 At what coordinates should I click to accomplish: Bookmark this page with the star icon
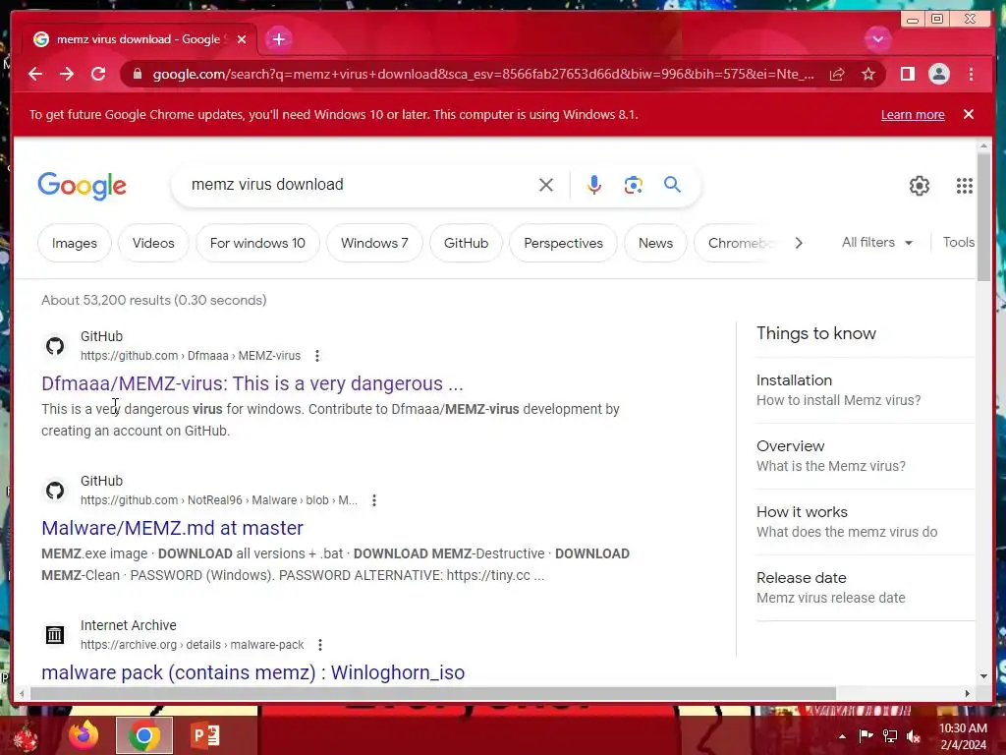point(868,74)
